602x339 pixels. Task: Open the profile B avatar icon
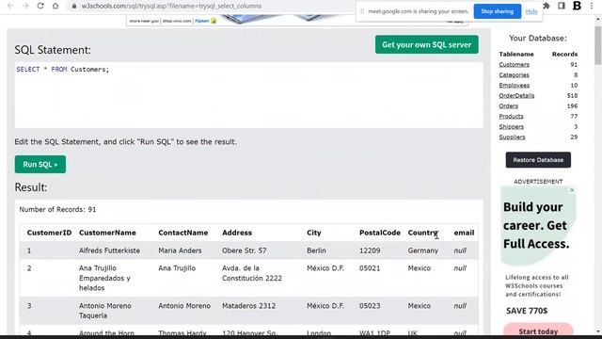[577, 6]
